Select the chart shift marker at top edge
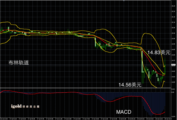 (x=124, y=1)
